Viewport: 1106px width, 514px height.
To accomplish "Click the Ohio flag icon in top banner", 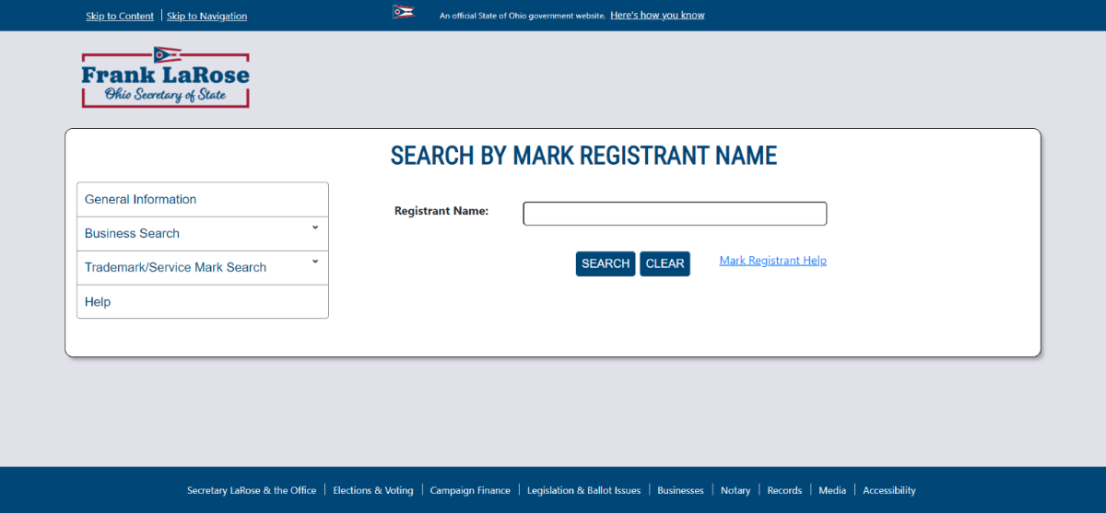I will pyautogui.click(x=404, y=12).
